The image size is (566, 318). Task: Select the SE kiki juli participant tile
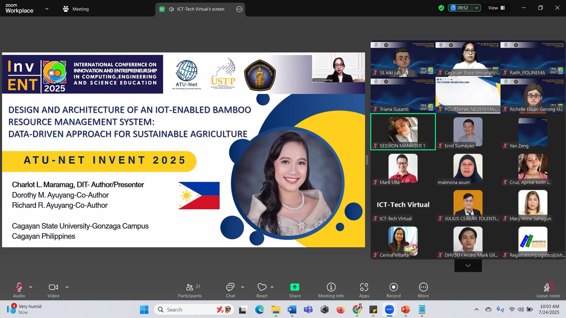coord(403,59)
